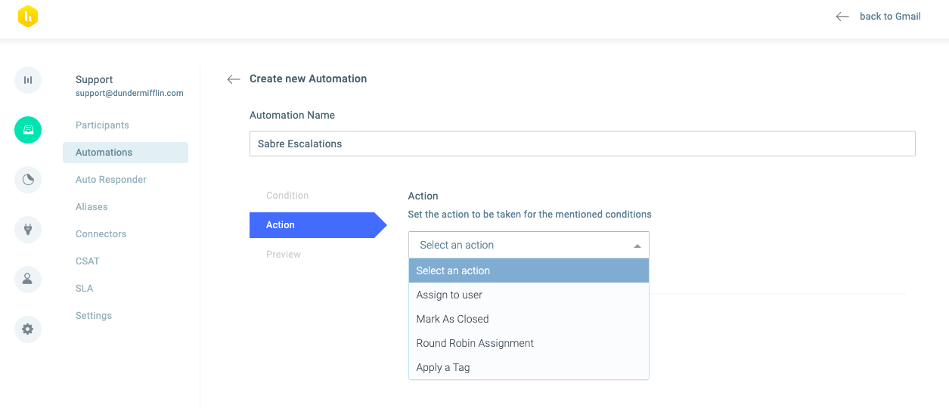Image resolution: width=949 pixels, height=408 pixels.
Task: Select Mark As Closed option
Action: pyautogui.click(x=529, y=319)
